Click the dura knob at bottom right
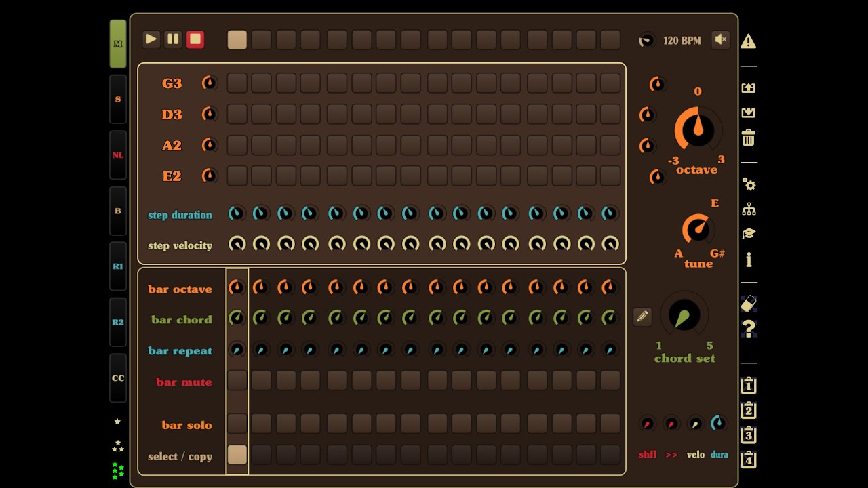Image resolution: width=868 pixels, height=488 pixels. [x=719, y=424]
